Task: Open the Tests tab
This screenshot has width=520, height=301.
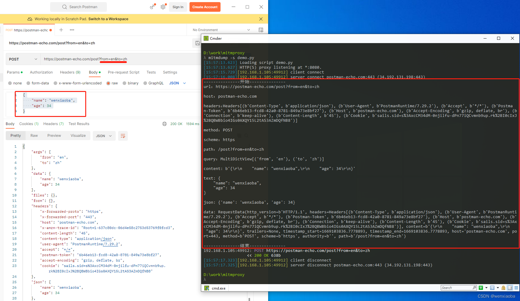Action: tap(151, 72)
